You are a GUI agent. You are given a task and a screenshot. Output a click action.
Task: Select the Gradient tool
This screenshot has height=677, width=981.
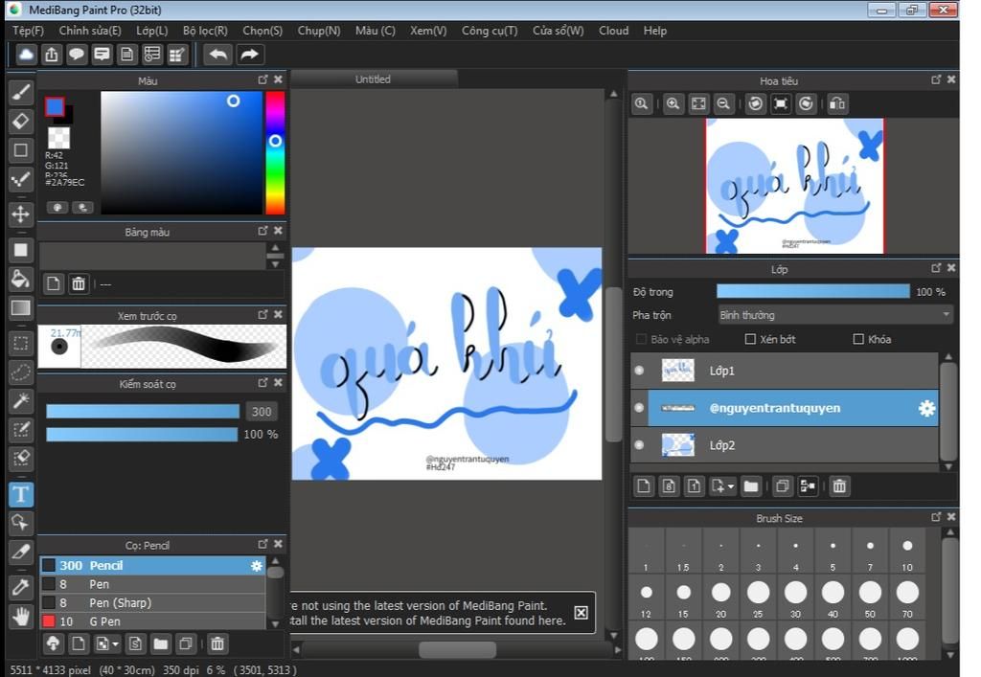click(21, 307)
